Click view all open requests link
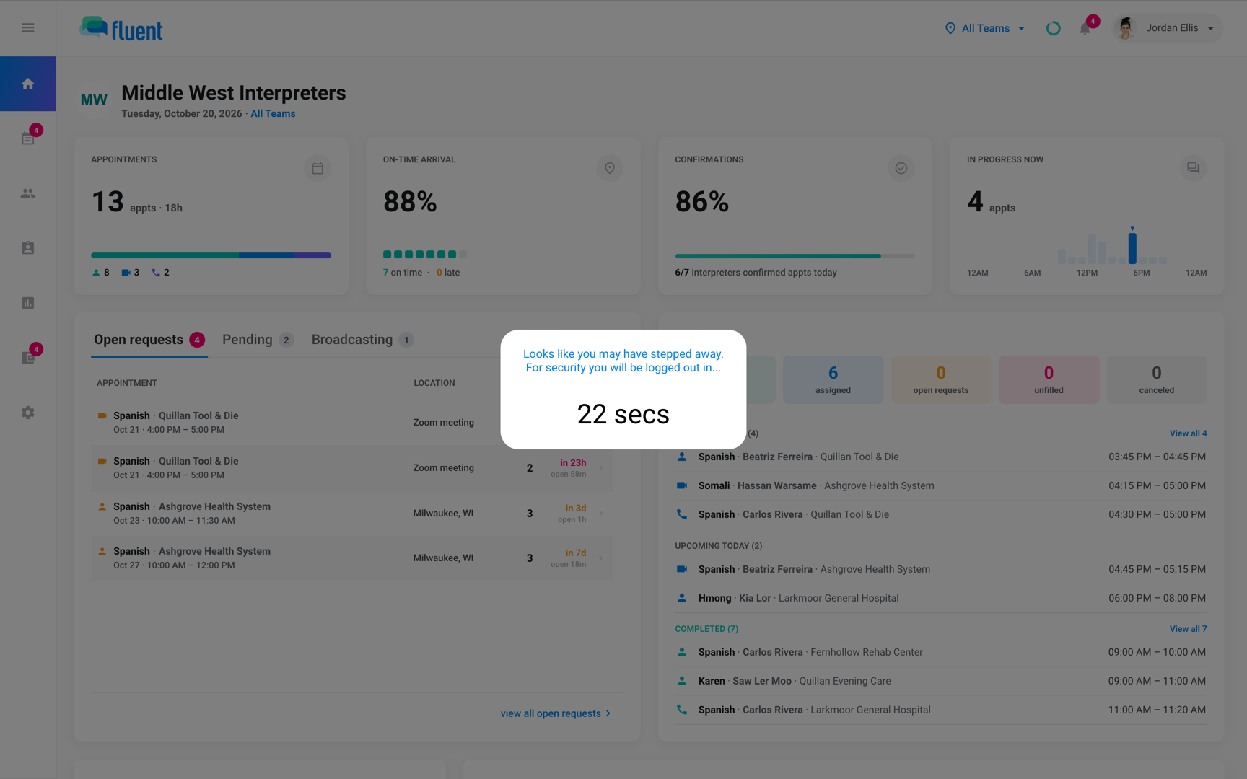This screenshot has height=779, width=1247. [x=556, y=713]
